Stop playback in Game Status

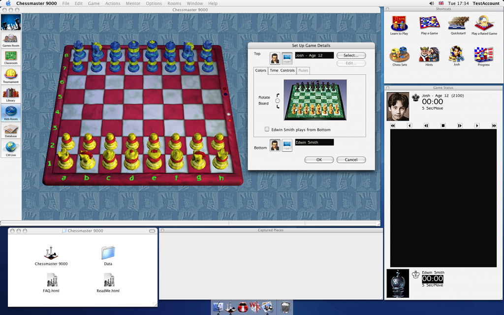click(443, 126)
